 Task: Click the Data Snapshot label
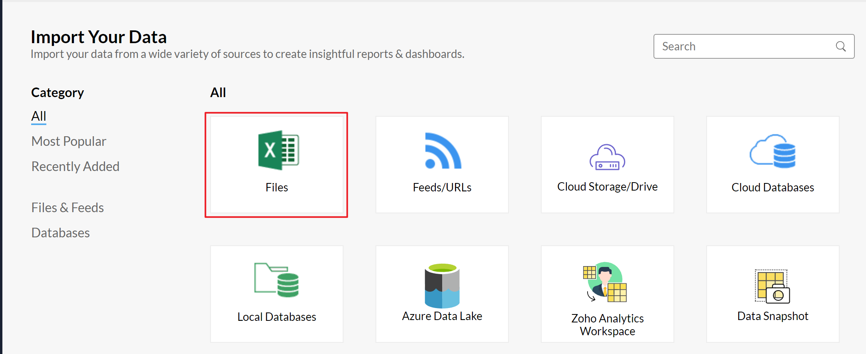tap(773, 316)
